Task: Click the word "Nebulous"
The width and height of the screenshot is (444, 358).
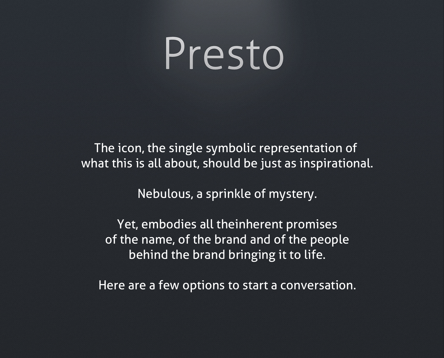Action: click(164, 194)
